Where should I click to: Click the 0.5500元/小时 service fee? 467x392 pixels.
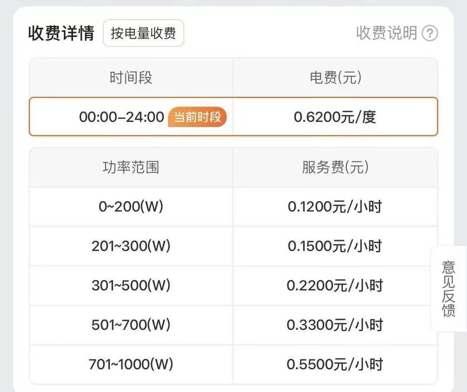336,364
